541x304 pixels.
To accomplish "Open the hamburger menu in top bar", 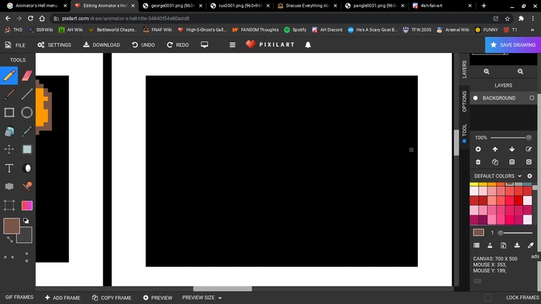I will [233, 45].
